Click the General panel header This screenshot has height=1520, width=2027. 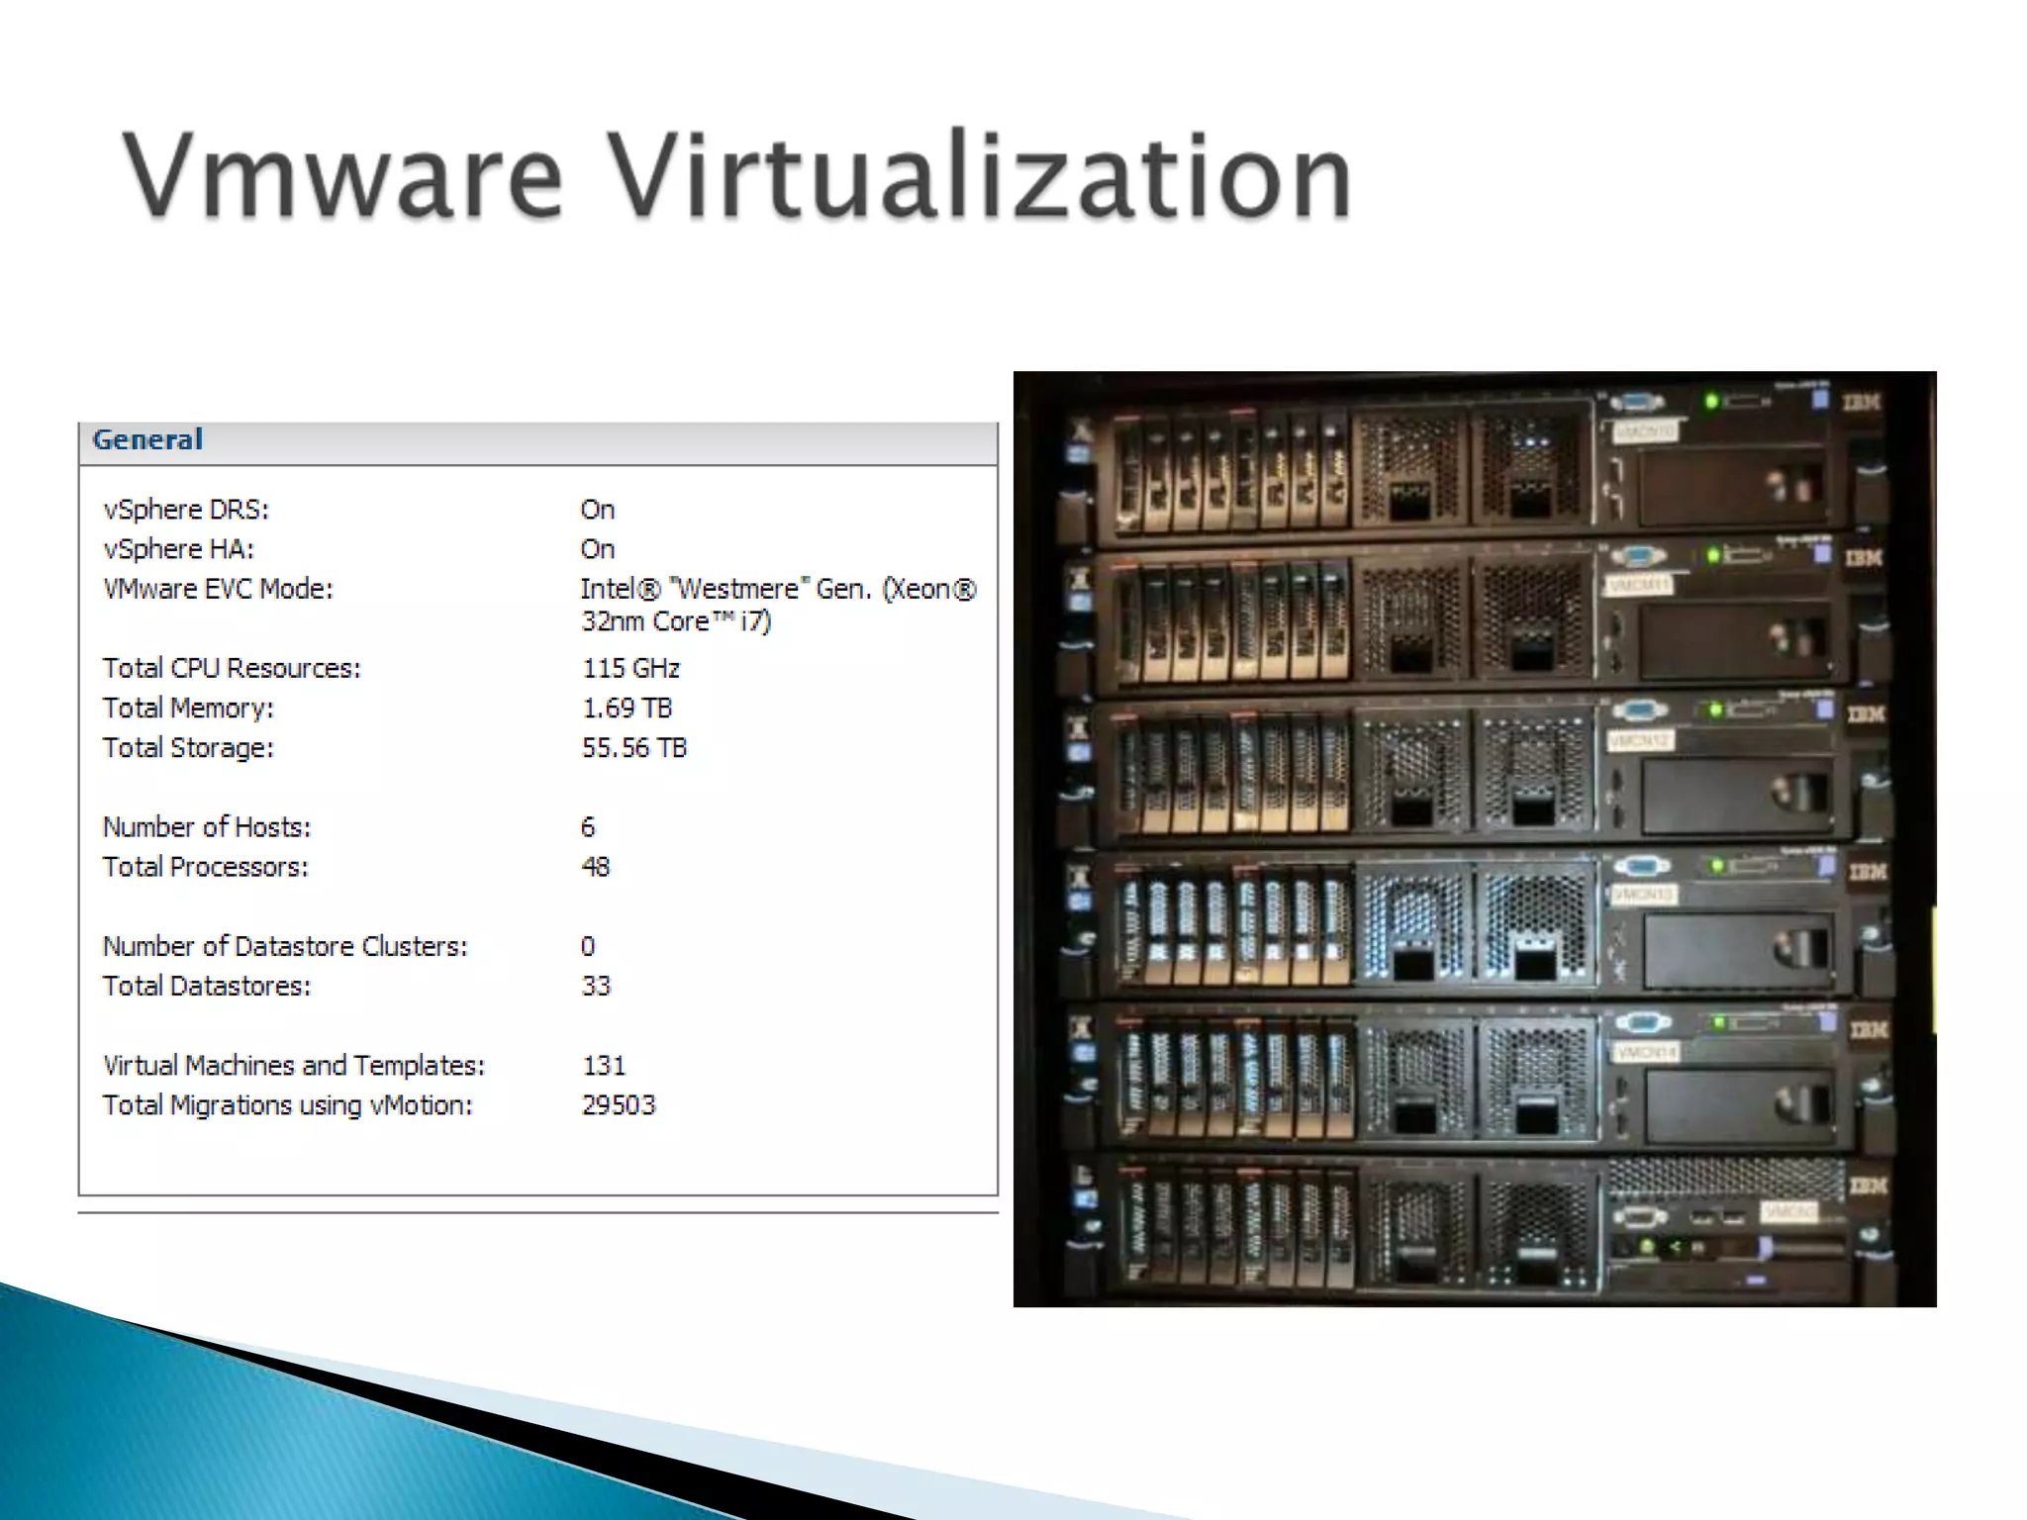click(147, 440)
